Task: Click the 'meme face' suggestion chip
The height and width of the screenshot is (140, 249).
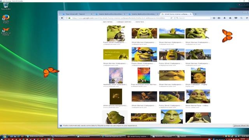Action: 140,22
